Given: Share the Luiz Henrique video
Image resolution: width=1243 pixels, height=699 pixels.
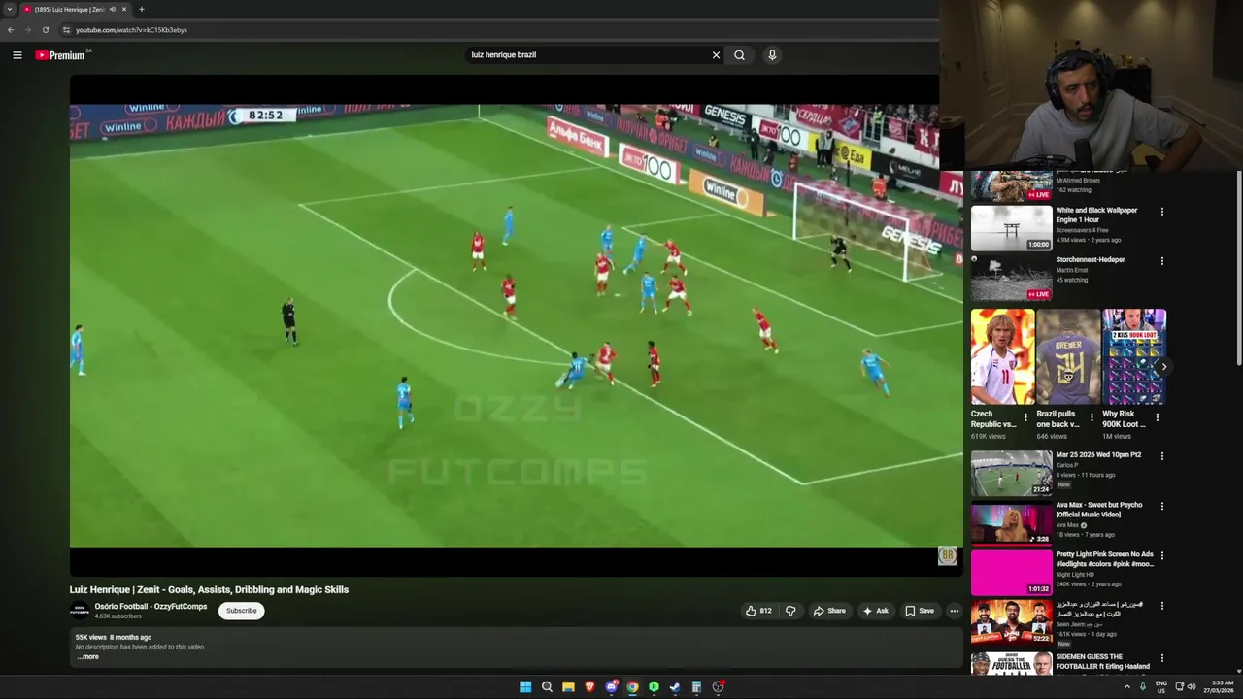Looking at the screenshot, I should (x=829, y=611).
